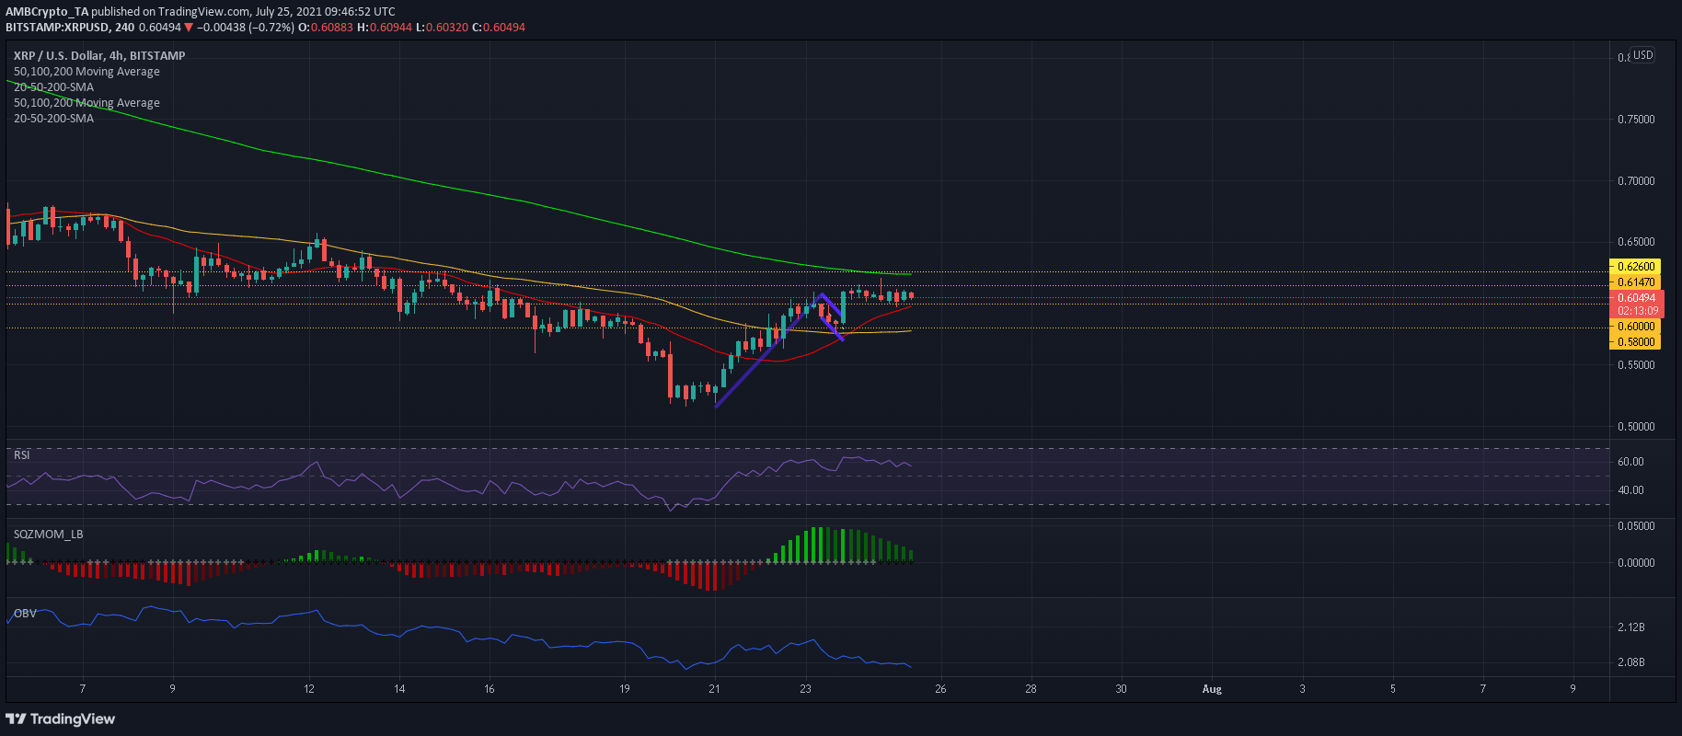Screen dimensions: 1682x736
Task: Click OBV axis value 2.08B
Action: [x=1630, y=662]
